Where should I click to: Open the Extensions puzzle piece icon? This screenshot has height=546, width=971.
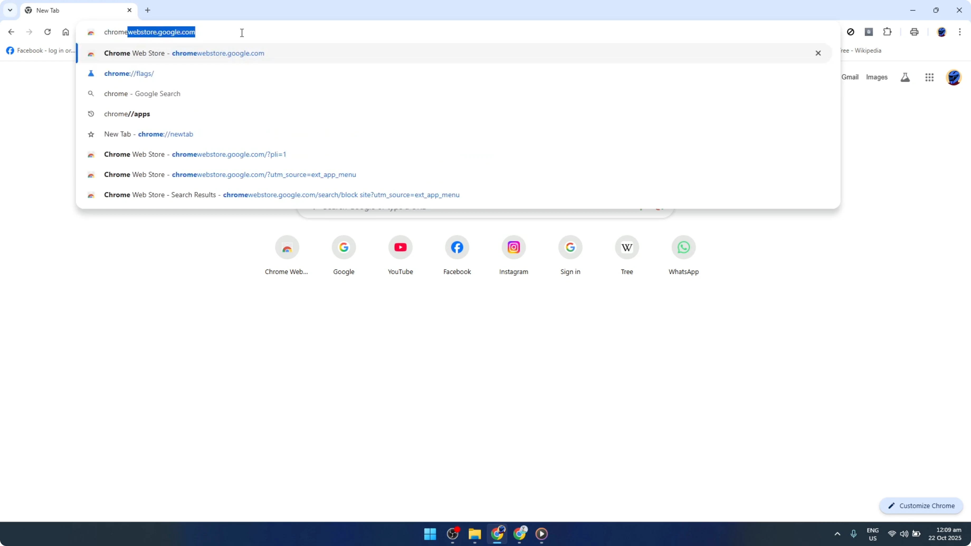tap(888, 32)
